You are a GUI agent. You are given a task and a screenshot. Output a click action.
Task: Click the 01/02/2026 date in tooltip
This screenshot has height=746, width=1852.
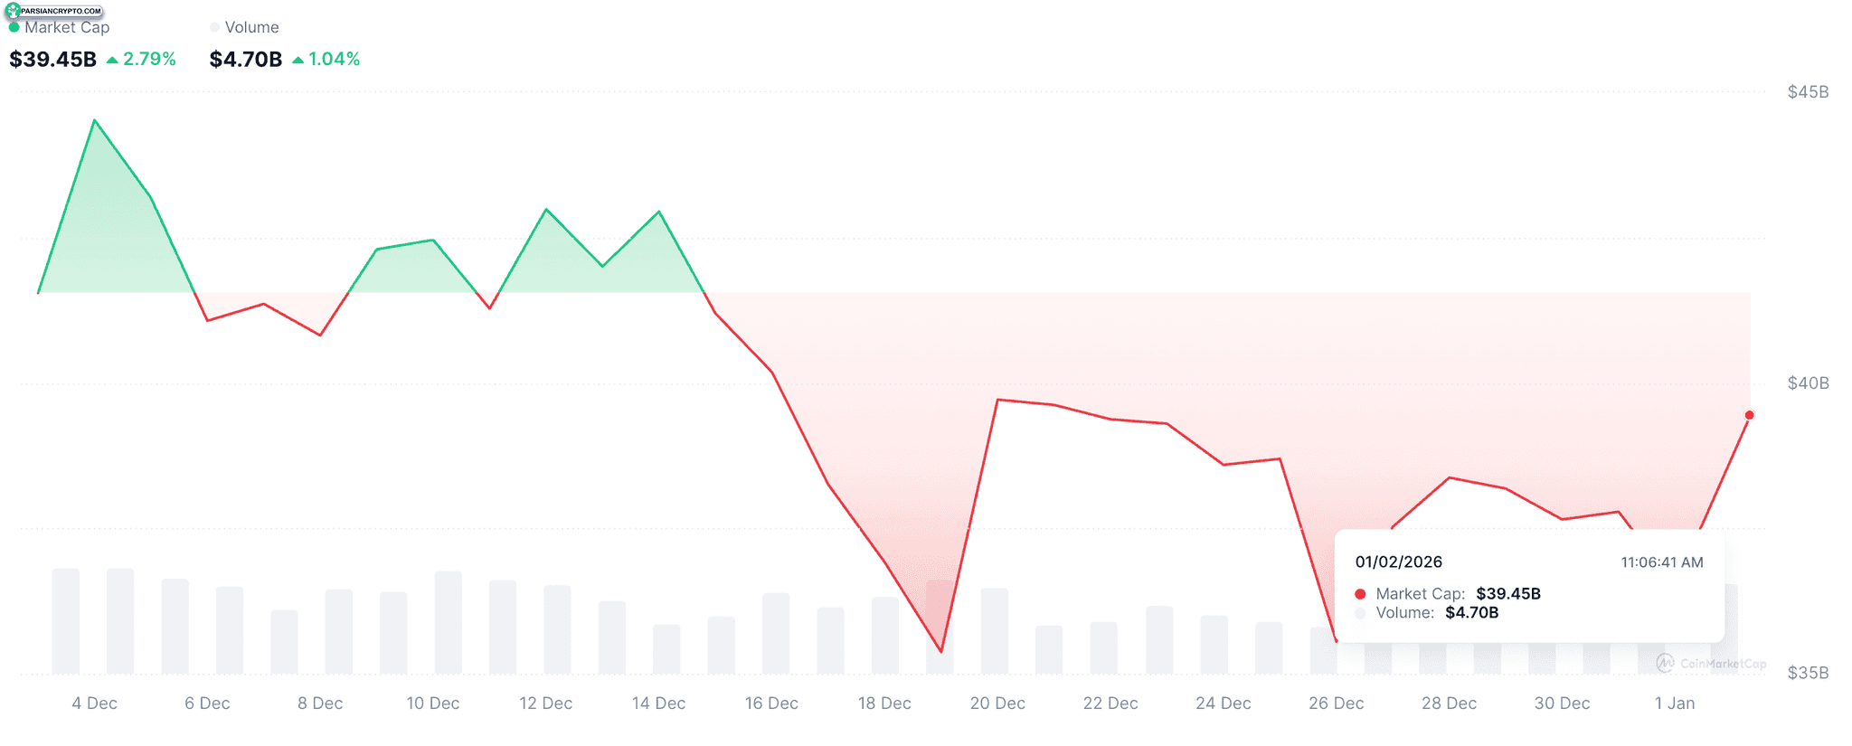click(1398, 562)
